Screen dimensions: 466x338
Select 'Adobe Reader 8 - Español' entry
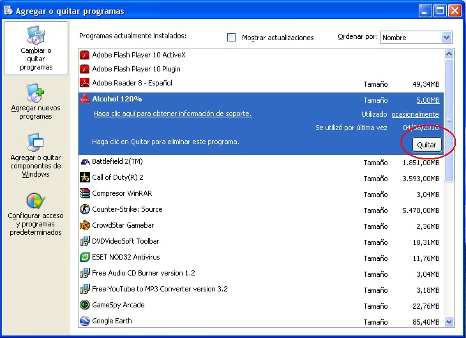pyautogui.click(x=261, y=83)
